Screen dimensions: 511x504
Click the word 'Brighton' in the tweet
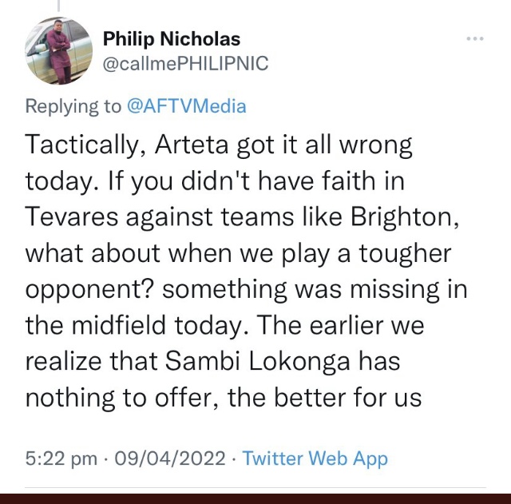click(x=405, y=218)
